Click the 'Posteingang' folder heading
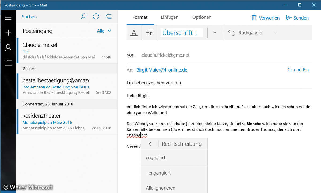The image size is (321, 193). pyautogui.click(x=37, y=31)
